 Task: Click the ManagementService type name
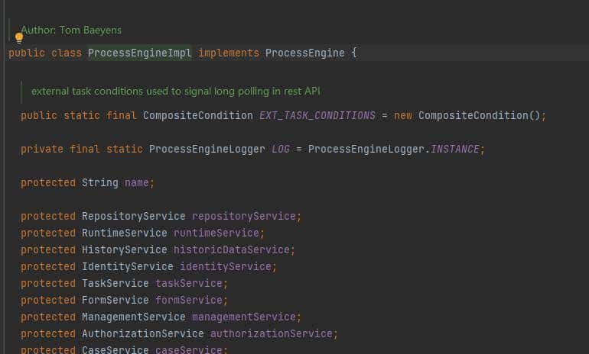click(133, 317)
